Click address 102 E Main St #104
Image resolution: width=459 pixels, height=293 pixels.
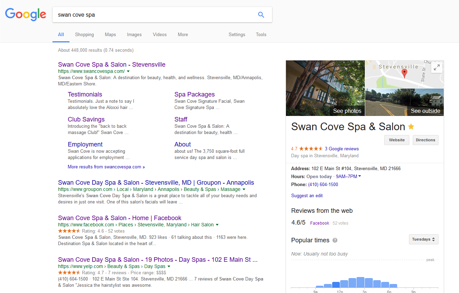coord(356,169)
